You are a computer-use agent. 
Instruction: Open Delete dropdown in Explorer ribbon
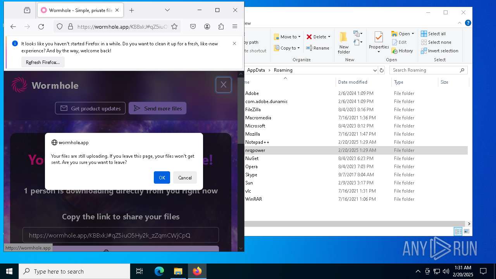coord(319,37)
